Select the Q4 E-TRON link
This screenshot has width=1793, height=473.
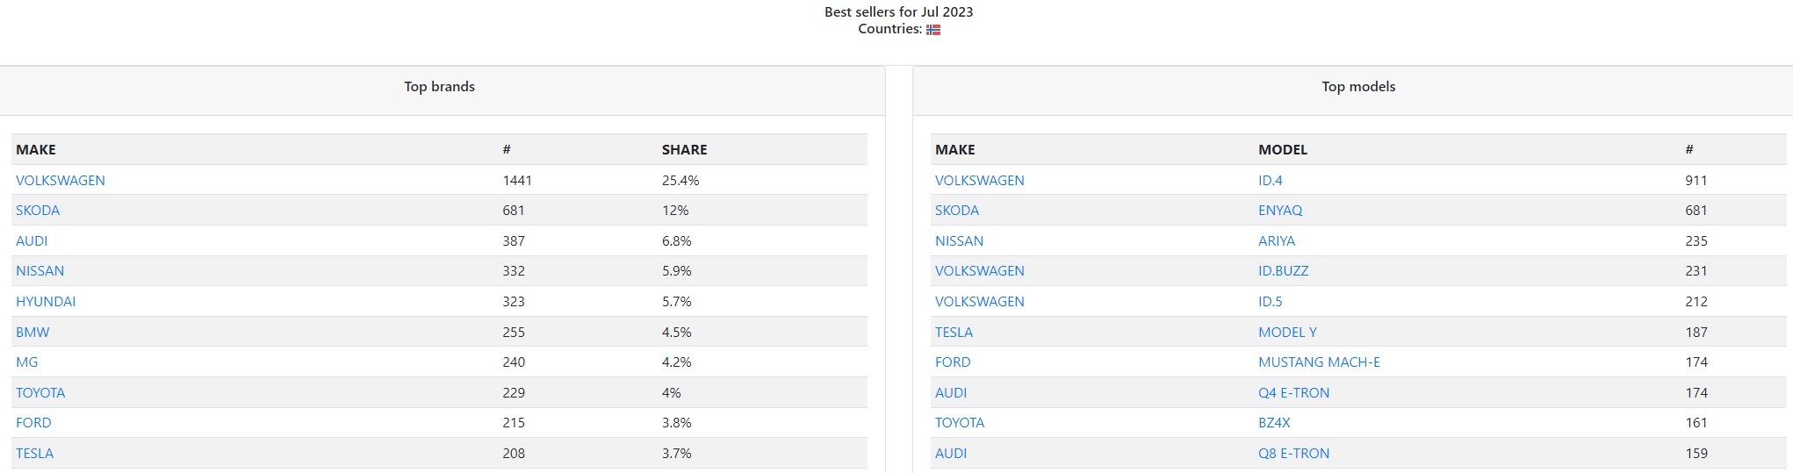1293,393
